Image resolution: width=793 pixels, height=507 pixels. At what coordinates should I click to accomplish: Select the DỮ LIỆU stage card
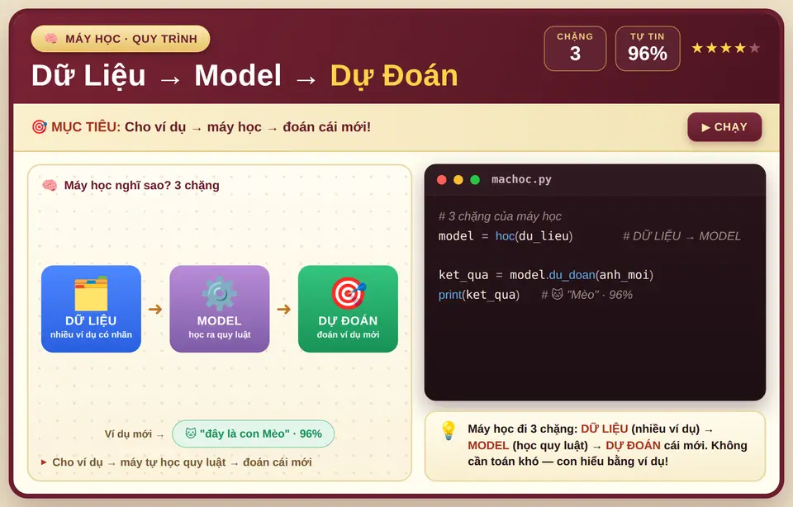point(91,309)
